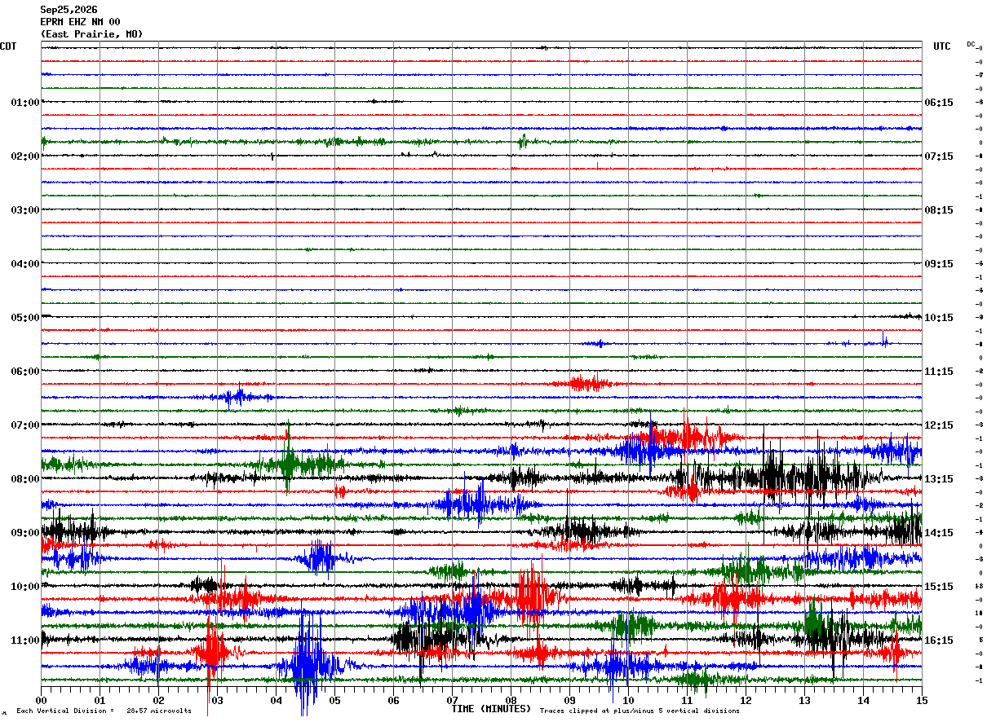This screenshot has width=987, height=722.
Task: Click minute 15 on the time axis
Action: click(922, 700)
